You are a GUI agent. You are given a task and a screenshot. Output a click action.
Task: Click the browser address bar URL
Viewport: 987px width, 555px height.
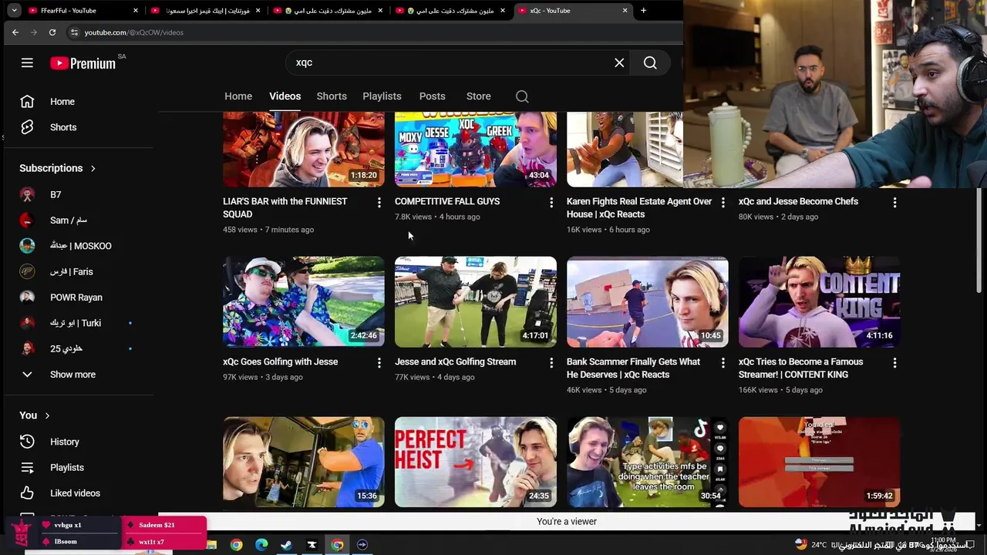133,32
